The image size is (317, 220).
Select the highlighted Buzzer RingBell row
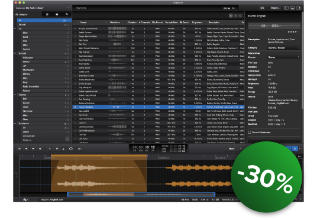point(158,107)
